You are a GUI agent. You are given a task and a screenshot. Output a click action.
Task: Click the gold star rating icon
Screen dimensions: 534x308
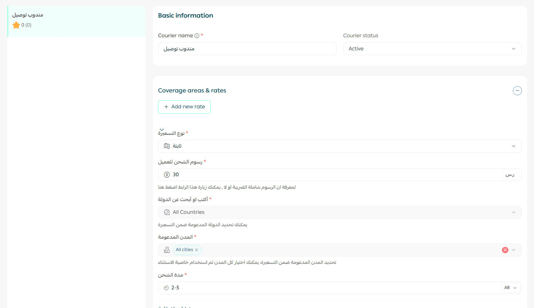click(x=16, y=25)
